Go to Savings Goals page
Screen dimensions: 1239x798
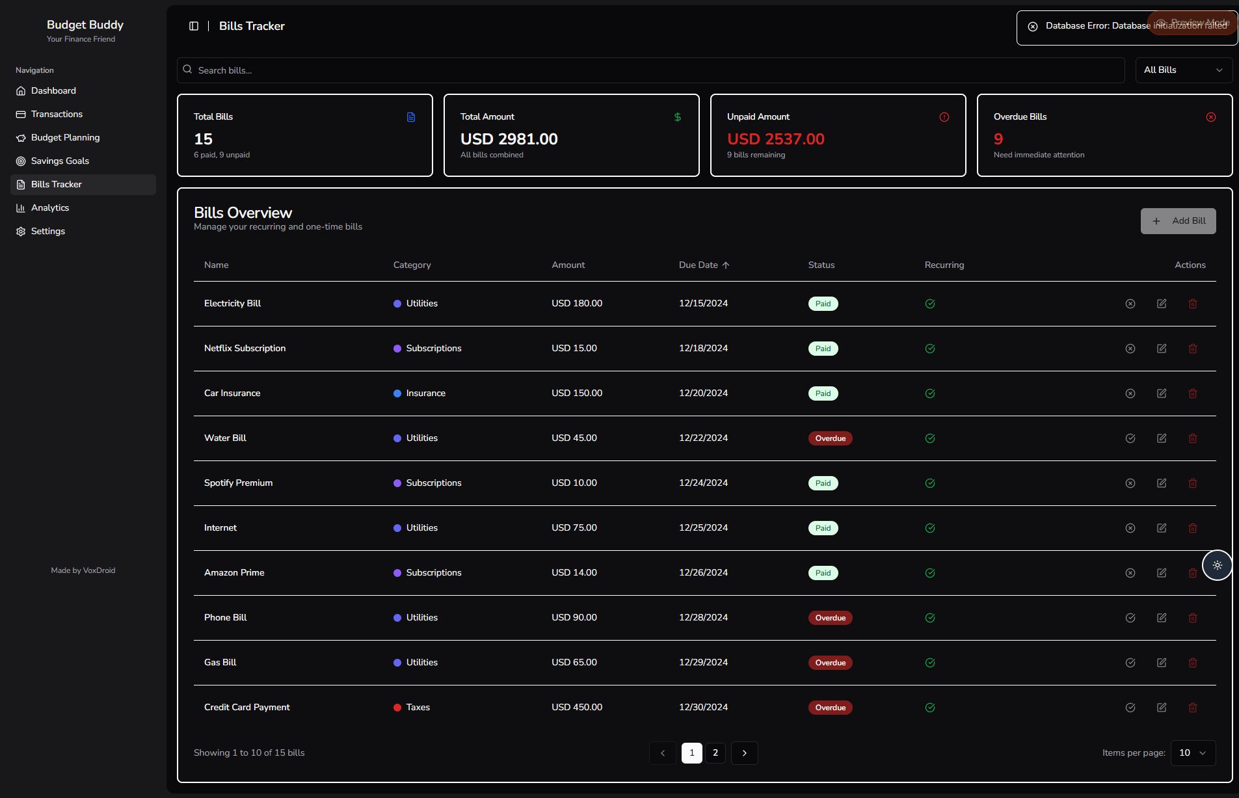[60, 161]
